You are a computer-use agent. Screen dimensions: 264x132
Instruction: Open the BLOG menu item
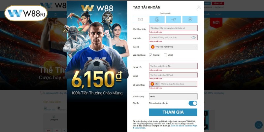[218, 15]
